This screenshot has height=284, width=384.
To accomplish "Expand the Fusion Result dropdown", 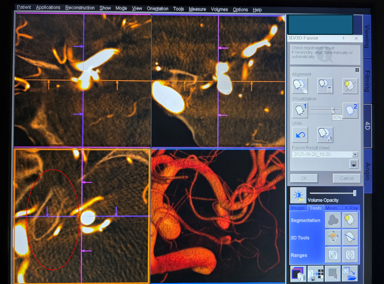I will tap(355, 155).
